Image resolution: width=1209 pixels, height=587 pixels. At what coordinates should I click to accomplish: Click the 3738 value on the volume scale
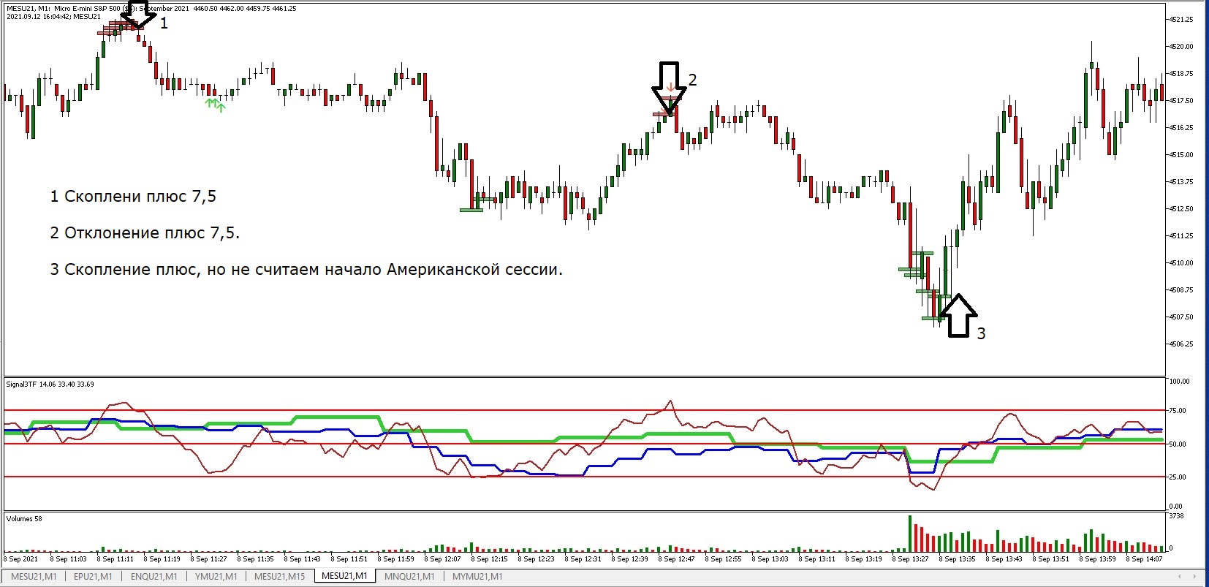coord(1177,516)
